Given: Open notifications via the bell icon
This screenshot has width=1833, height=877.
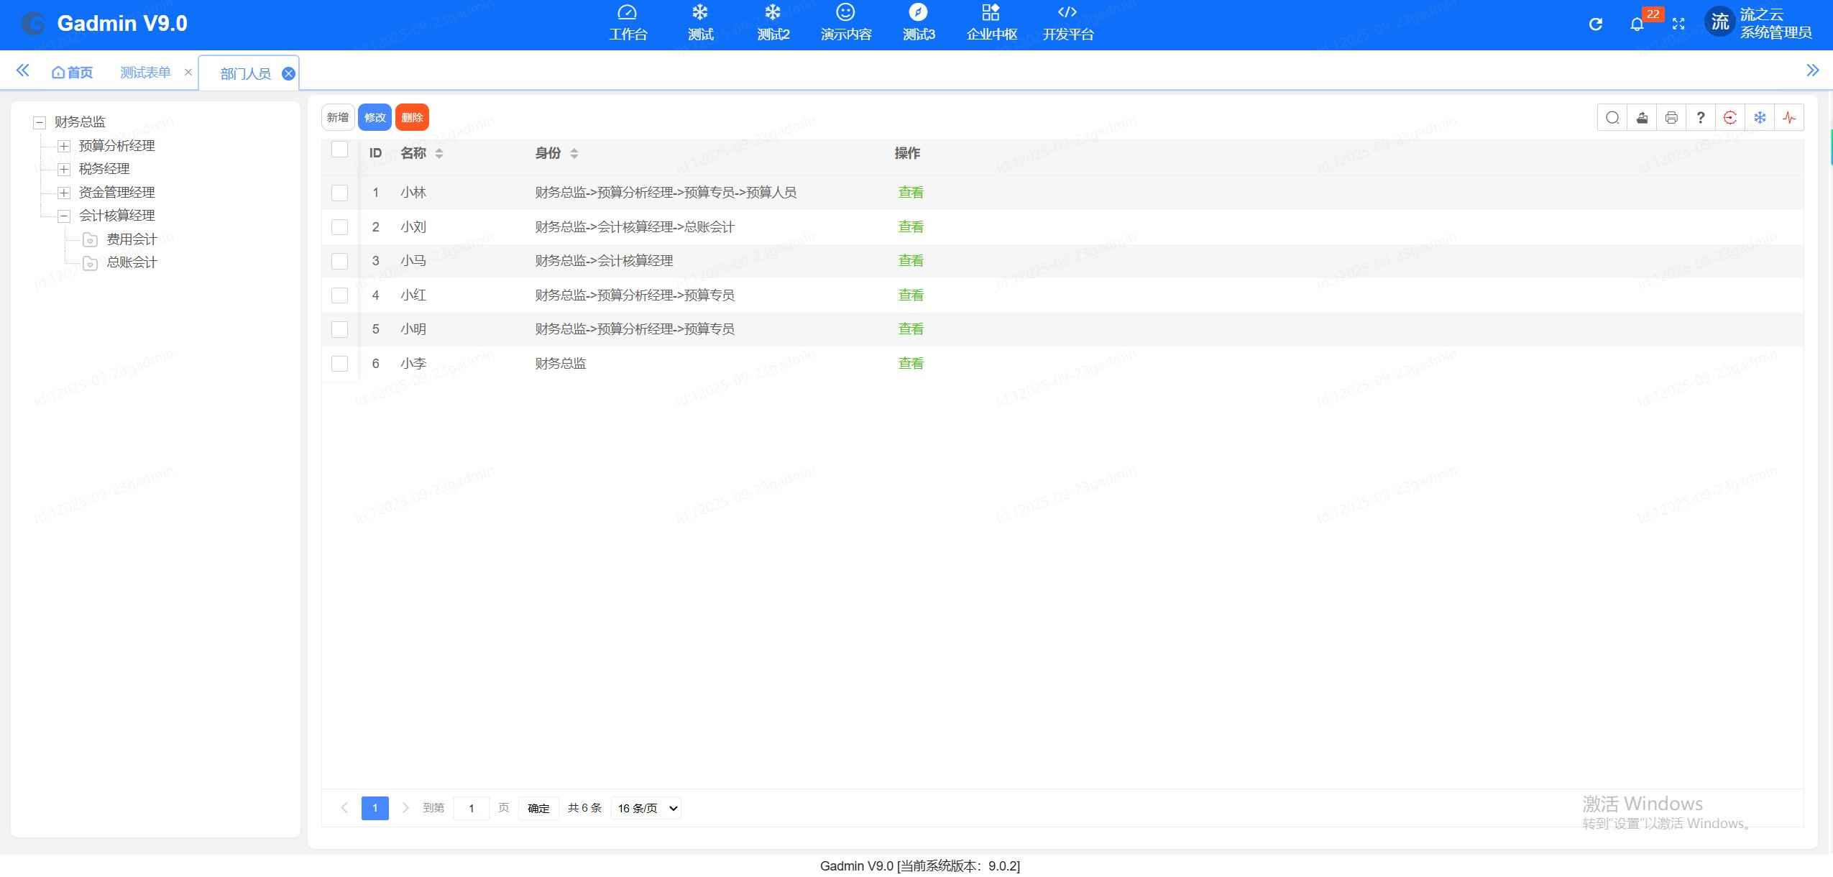Looking at the screenshot, I should pyautogui.click(x=1637, y=24).
